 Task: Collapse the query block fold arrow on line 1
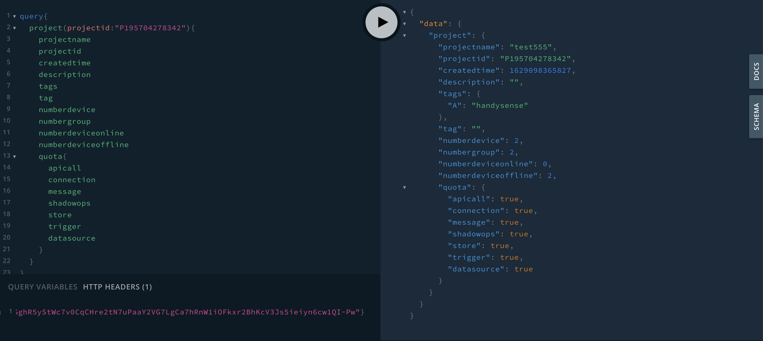click(14, 16)
